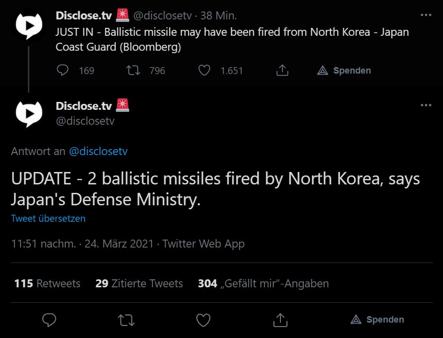Open the @disclosetv mention after Antwort an
Viewport: 443px width, 338px height.
coord(98,151)
